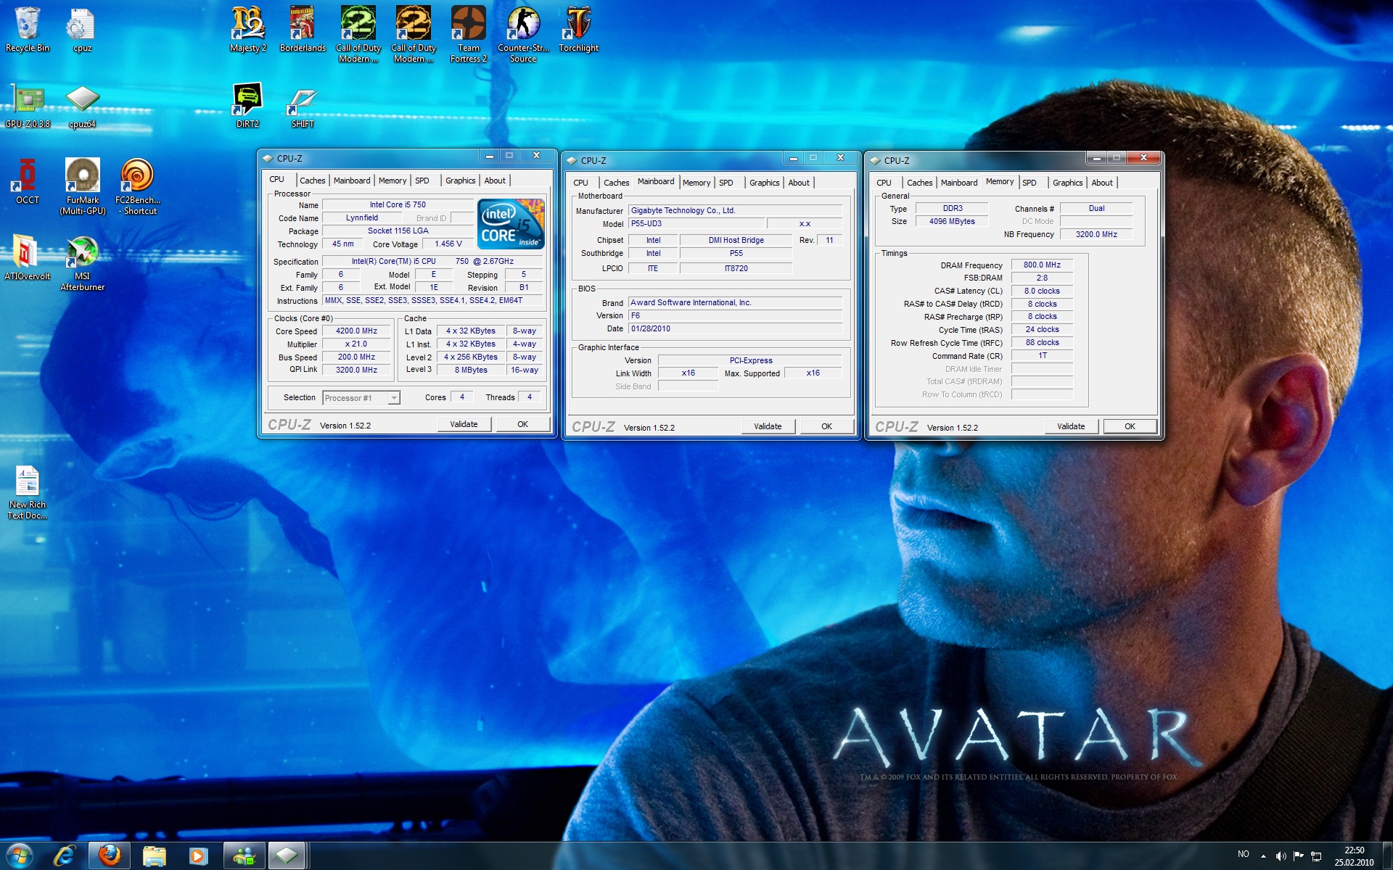Open FurMark (Multi-GPU) desktop shortcut
Image resolution: width=1393 pixels, height=870 pixels.
tap(83, 186)
